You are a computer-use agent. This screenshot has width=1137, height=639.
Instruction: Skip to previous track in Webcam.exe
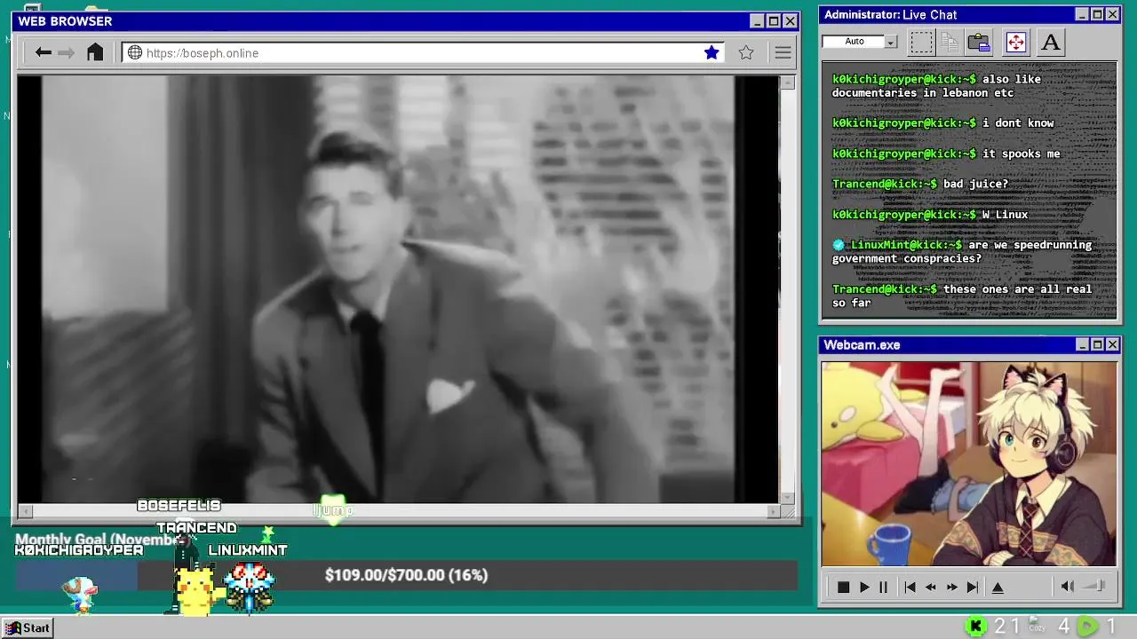click(x=910, y=587)
